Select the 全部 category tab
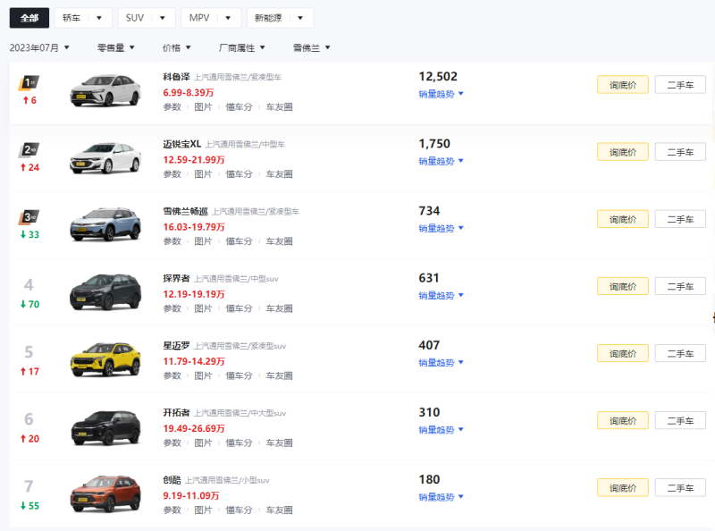This screenshot has width=715, height=531. pos(29,18)
